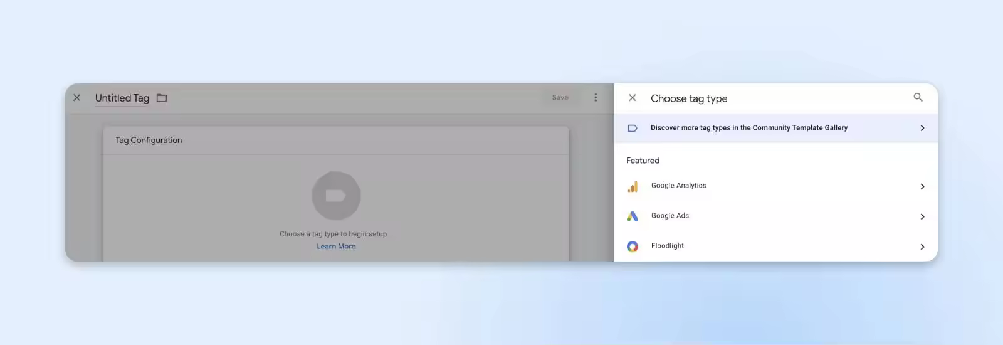Select Google Analytics tag type
This screenshot has width=1003, height=345.
coord(776,186)
